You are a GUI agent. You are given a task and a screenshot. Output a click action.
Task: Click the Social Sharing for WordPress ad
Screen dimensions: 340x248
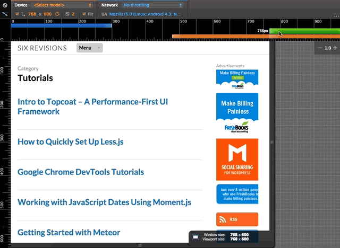click(x=237, y=160)
